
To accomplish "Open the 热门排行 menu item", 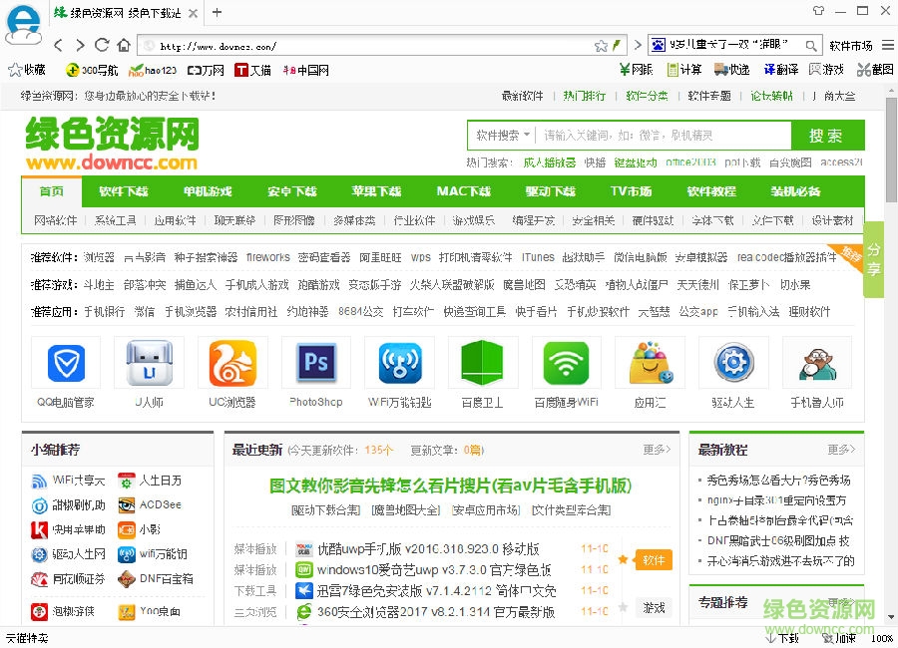I will pos(583,97).
